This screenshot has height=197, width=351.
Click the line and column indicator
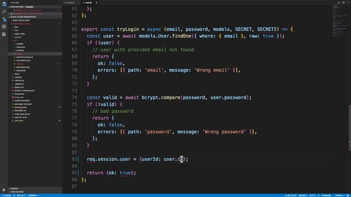(291, 195)
